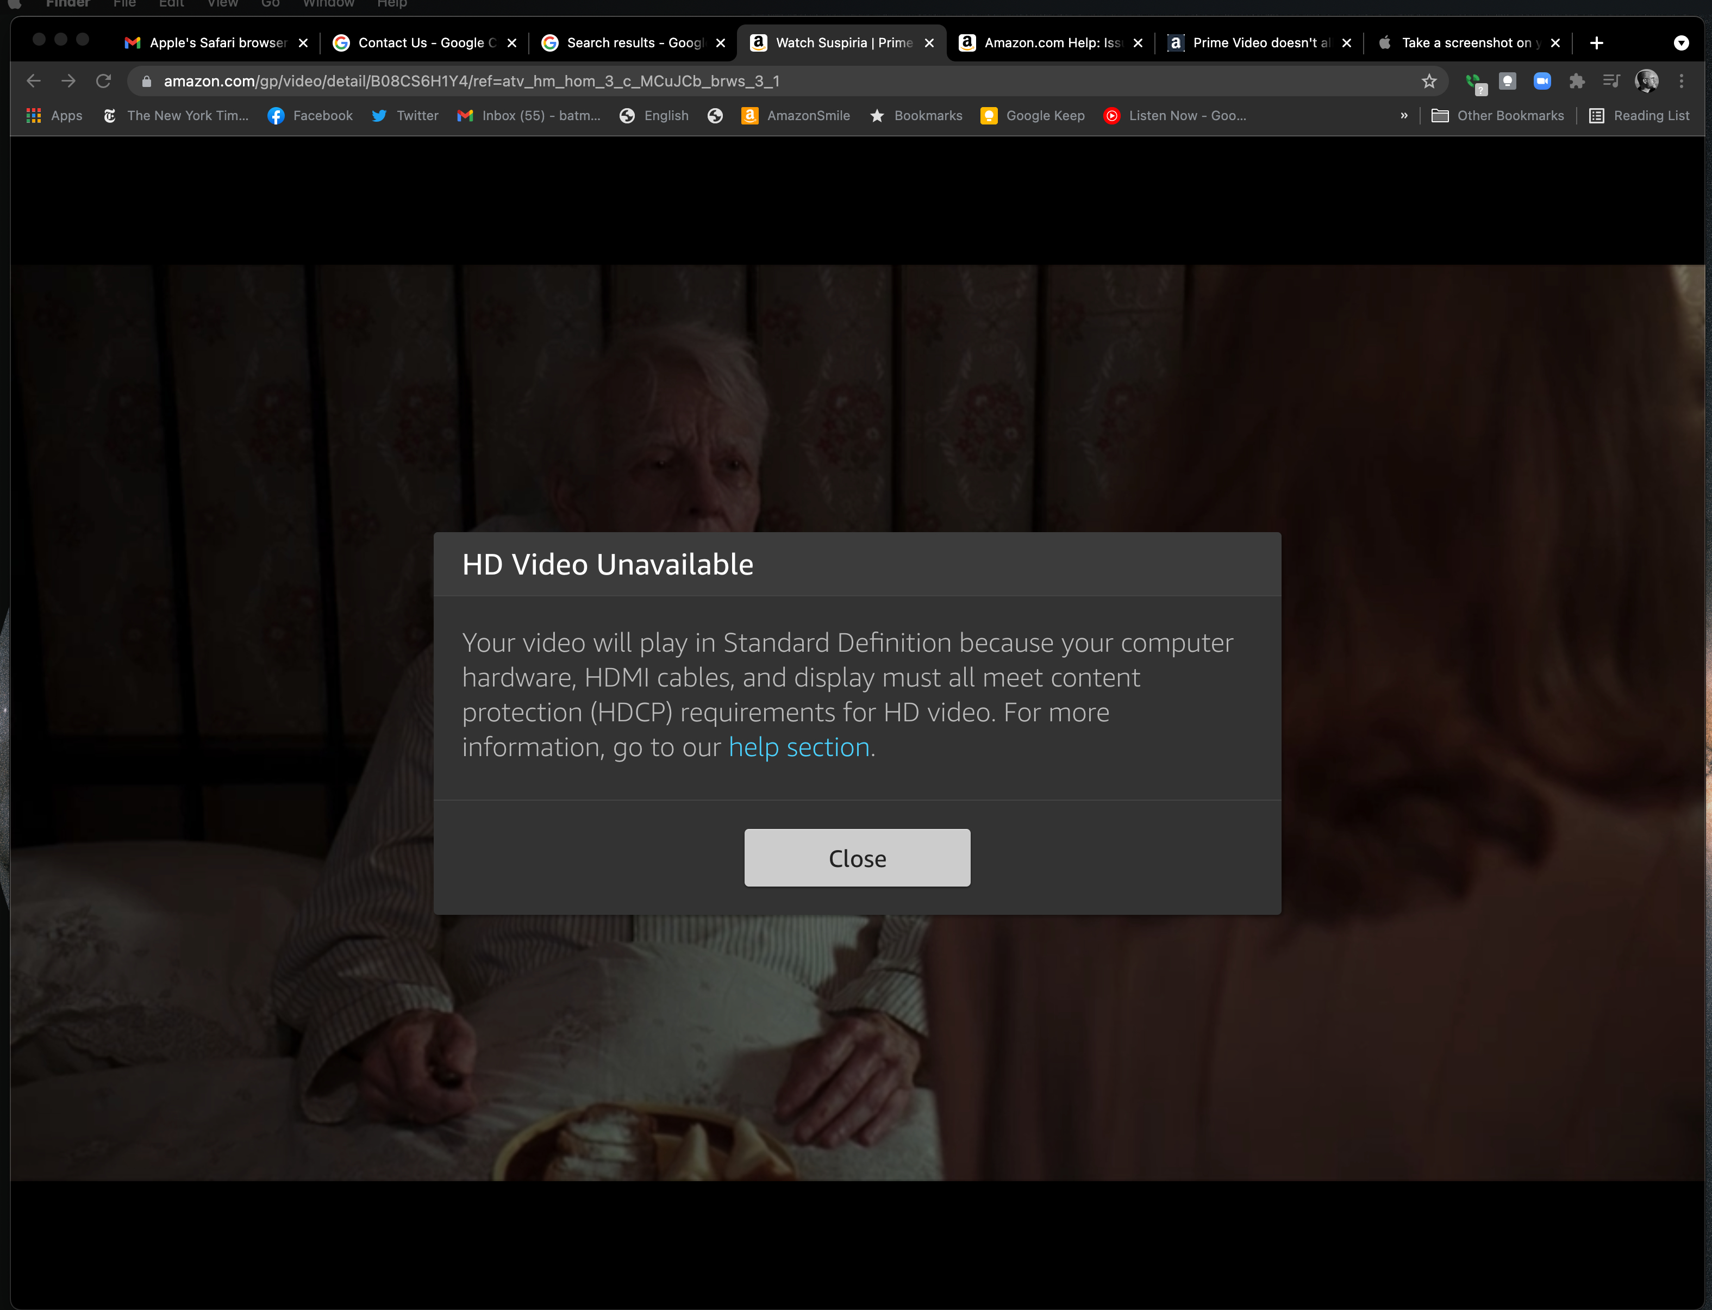Viewport: 1712px width, 1310px height.
Task: Open the AmazonSmile bookmark
Action: coord(796,115)
